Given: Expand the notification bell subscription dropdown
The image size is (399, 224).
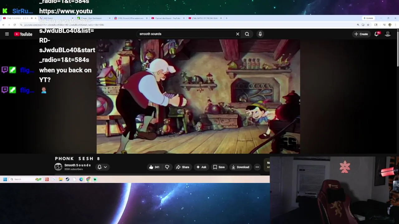Looking at the screenshot, I should [x=102, y=167].
